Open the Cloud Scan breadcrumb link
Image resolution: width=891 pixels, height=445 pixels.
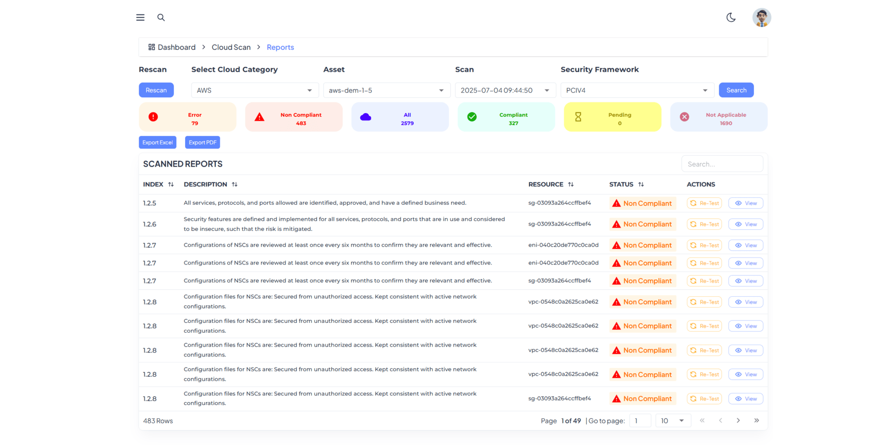click(x=231, y=47)
